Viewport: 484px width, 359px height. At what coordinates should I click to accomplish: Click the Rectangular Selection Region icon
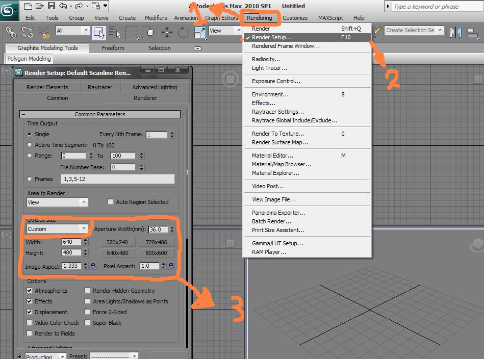pyautogui.click(x=132, y=32)
